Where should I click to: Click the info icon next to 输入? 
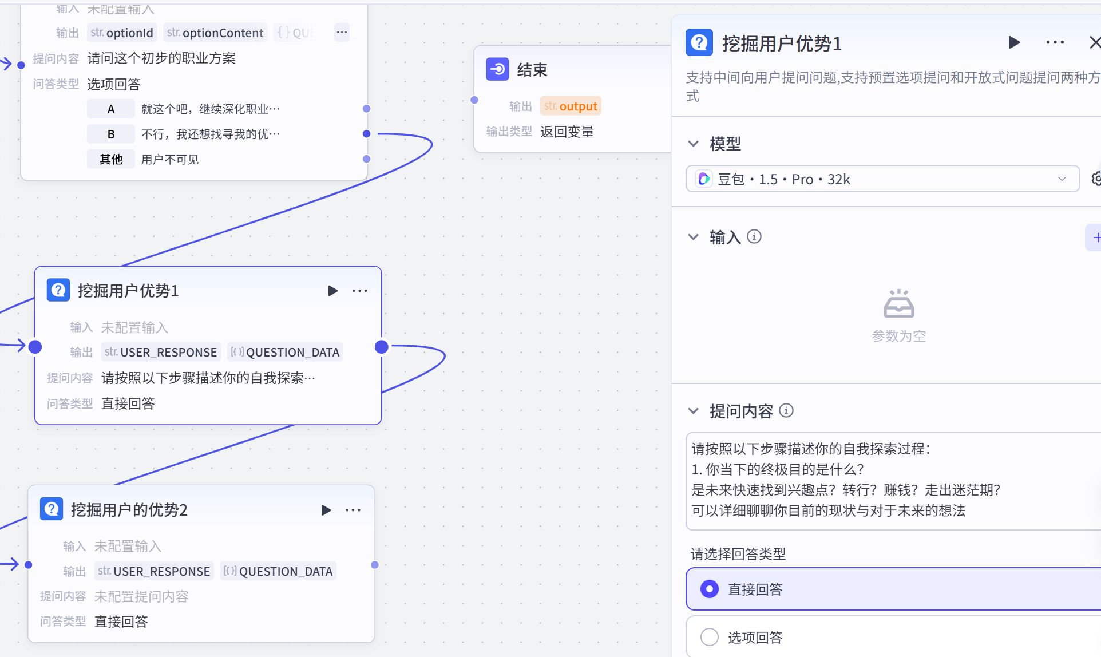coord(755,236)
